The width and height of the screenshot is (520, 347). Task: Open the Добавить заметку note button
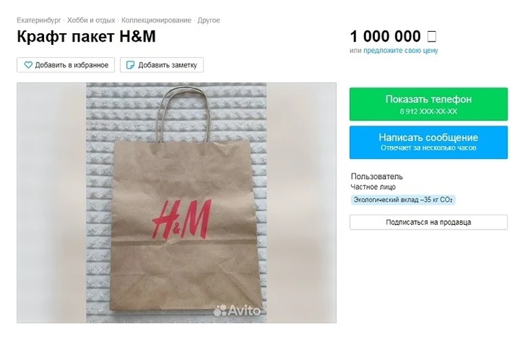162,65
